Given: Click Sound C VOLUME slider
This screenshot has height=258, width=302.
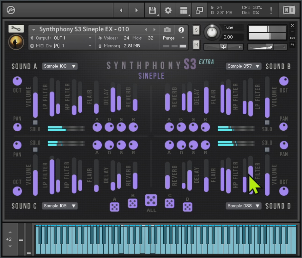Looking at the screenshot, I should pyautogui.click(x=35, y=175).
